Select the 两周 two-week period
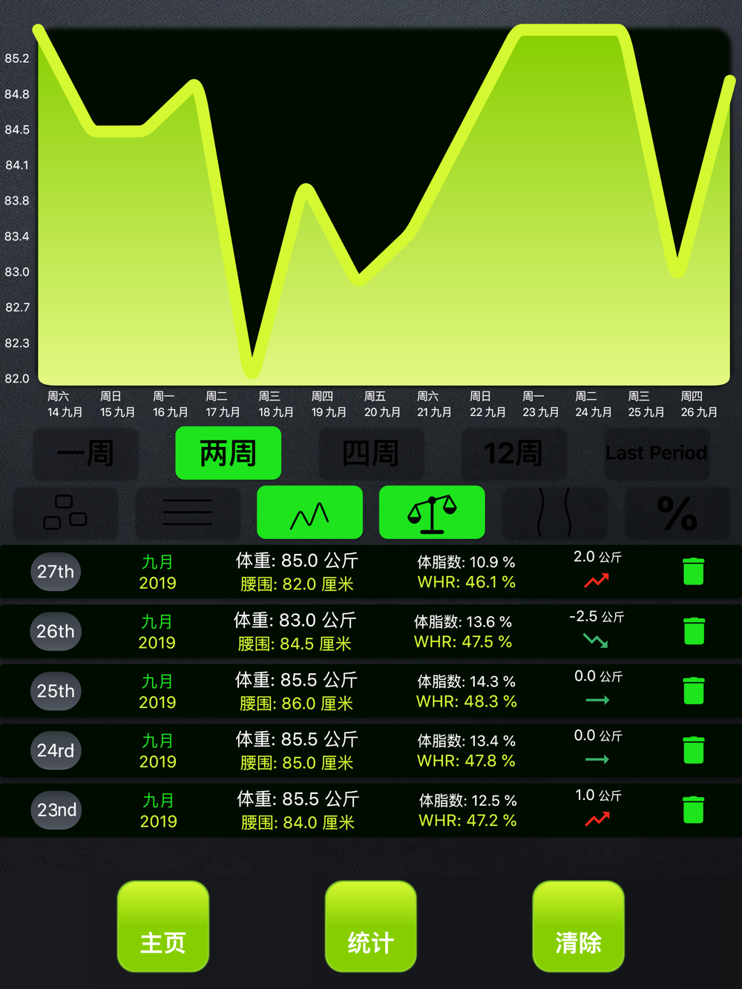 229,453
